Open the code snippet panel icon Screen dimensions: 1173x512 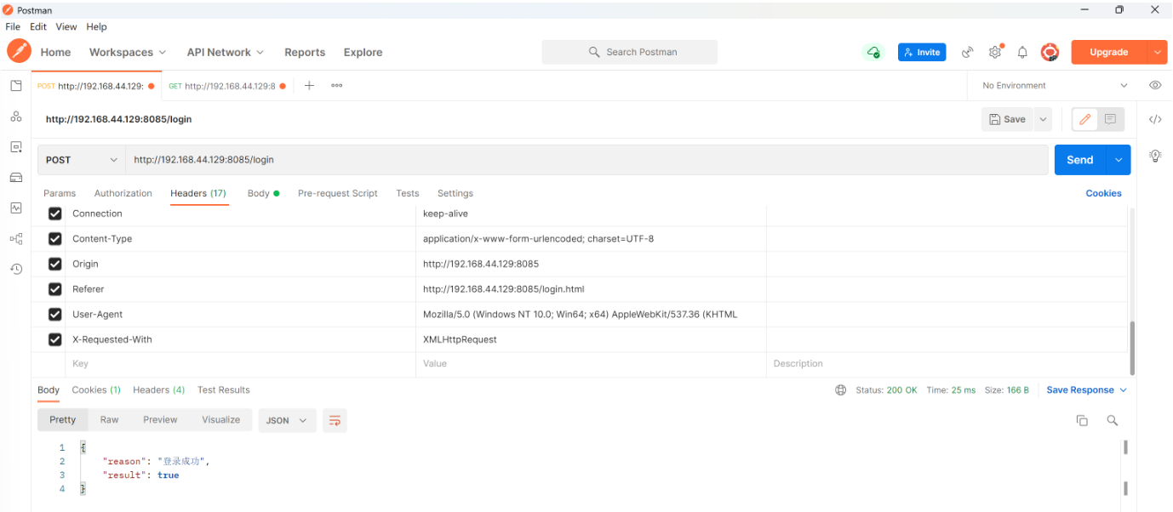1155,119
